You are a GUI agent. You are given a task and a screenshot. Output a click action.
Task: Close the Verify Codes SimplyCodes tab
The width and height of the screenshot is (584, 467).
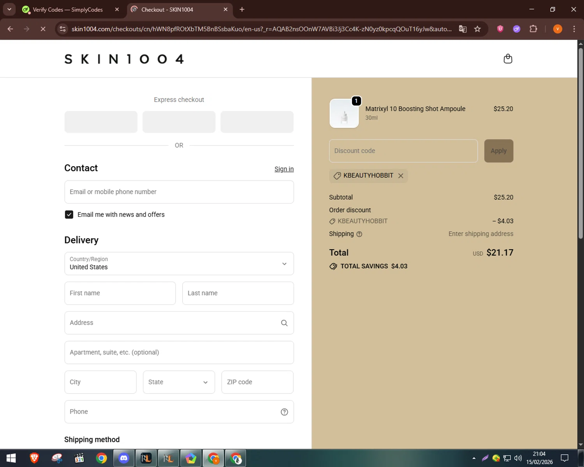pyautogui.click(x=117, y=9)
